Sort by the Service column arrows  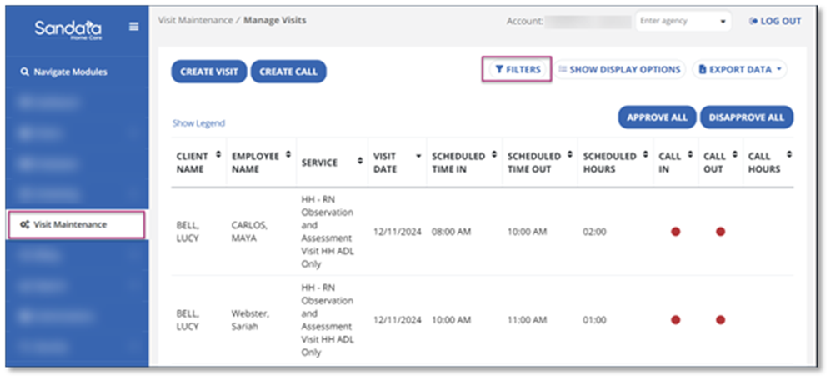(x=360, y=162)
